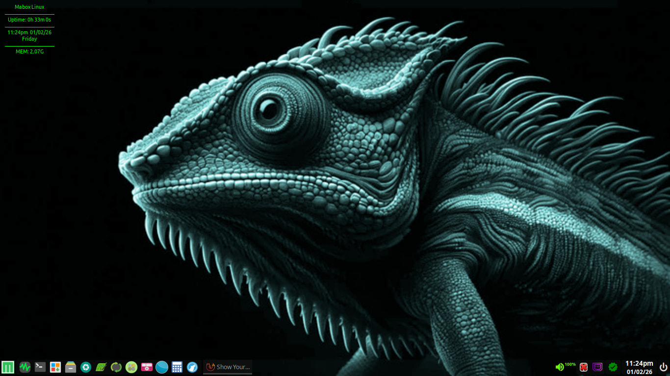Launch the system monitor pulse-wave icon
The width and height of the screenshot is (670, 376).
(x=25, y=367)
